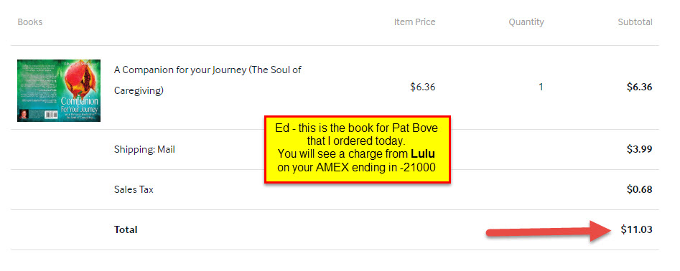Screen dimensions: 680x271
Task: Click the book cover thumbnail image
Action: [x=59, y=90]
